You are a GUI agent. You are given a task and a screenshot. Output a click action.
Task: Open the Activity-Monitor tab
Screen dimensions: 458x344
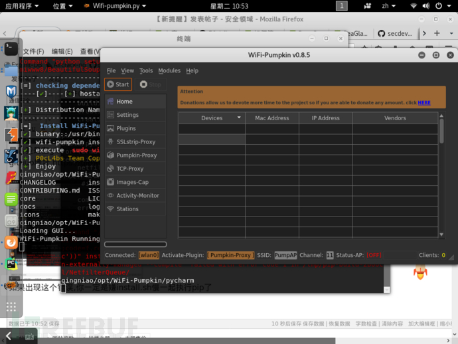(x=135, y=195)
